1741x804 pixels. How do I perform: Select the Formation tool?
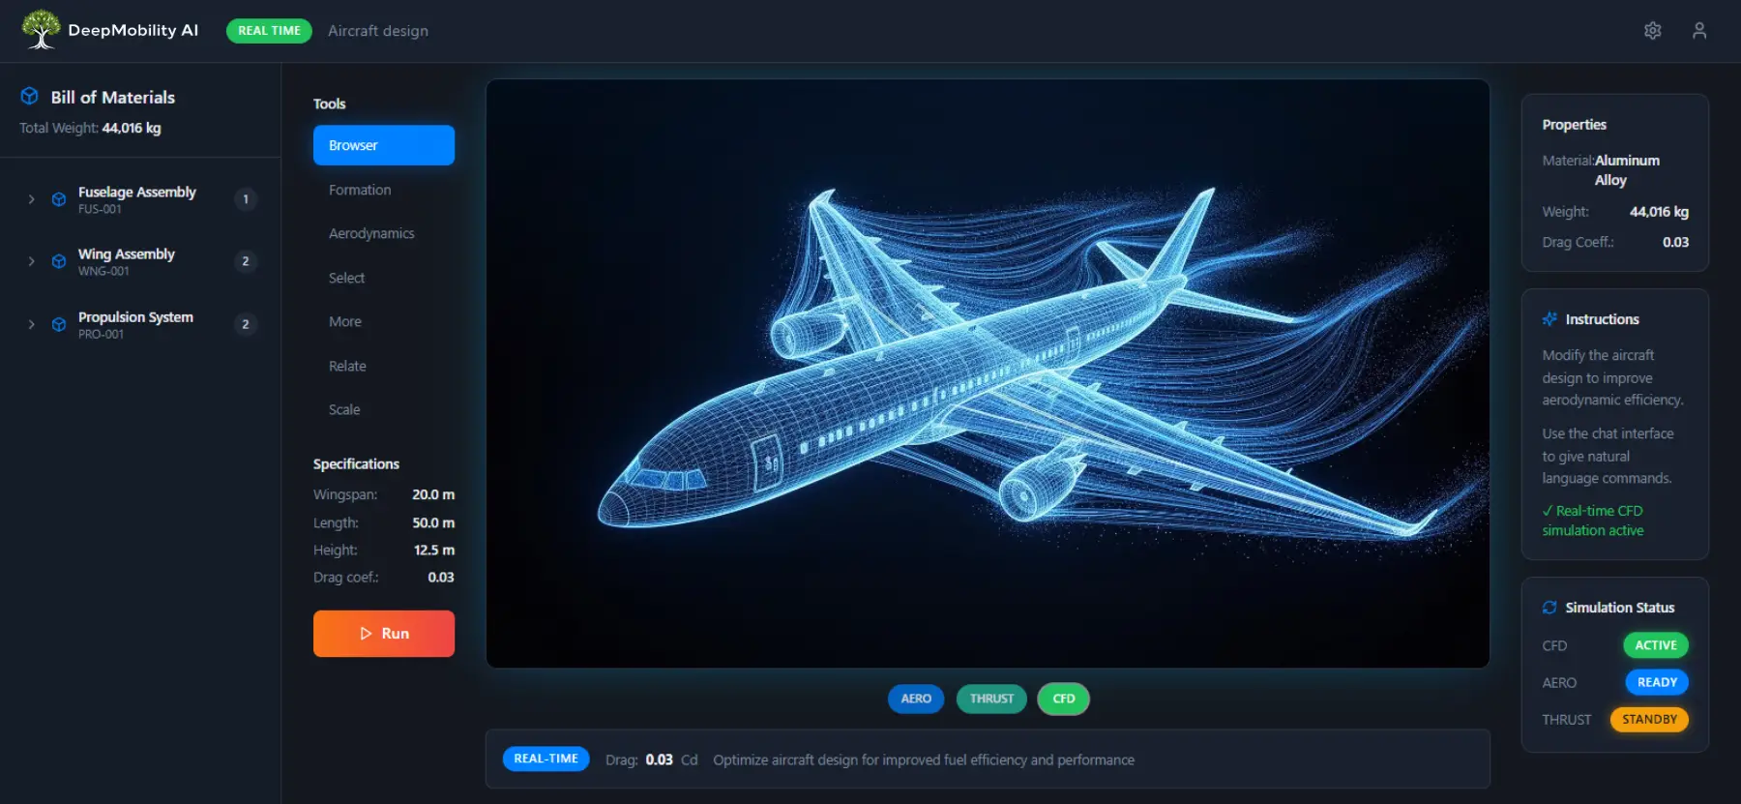[x=384, y=190]
